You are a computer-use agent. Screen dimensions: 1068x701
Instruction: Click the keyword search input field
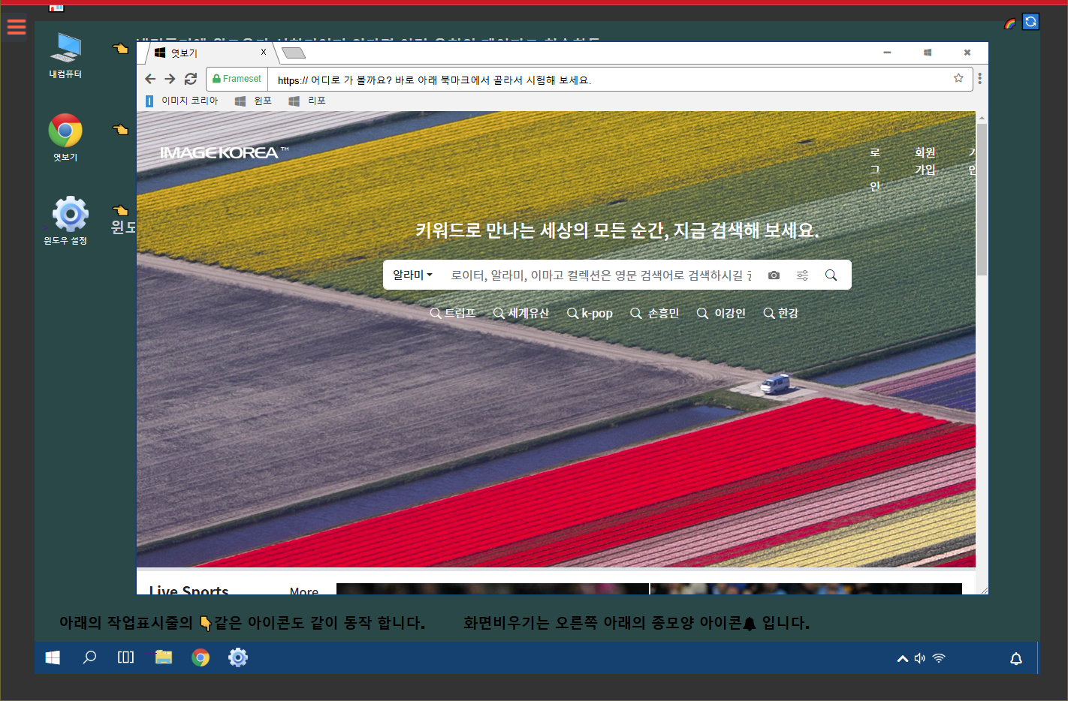tap(601, 275)
